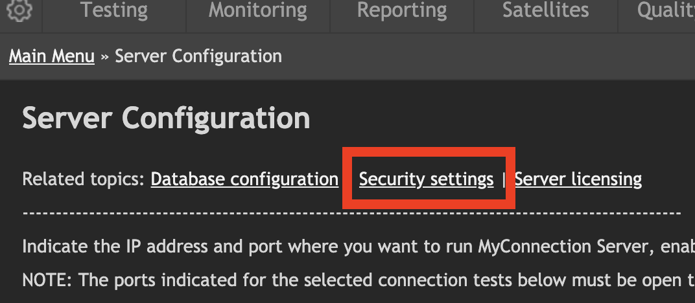Viewport: 695px width, 303px height.
Task: Click pipe separator before Server licensing
Action: pos(504,179)
